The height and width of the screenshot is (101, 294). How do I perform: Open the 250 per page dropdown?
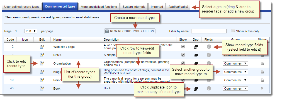pos(31,31)
